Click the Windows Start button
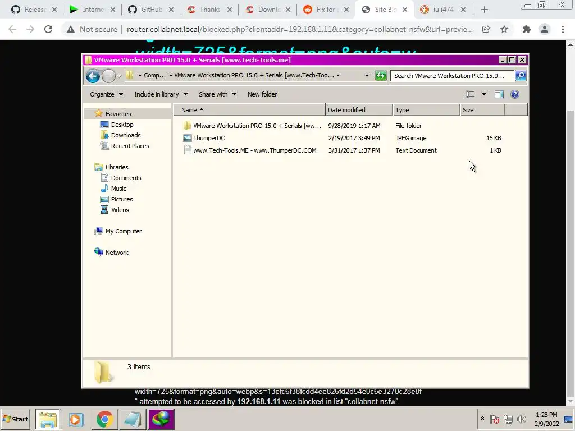Screen dimensions: 575x431 click(16, 419)
